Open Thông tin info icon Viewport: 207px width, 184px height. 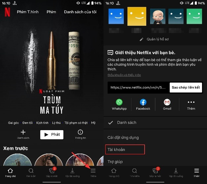(80, 134)
